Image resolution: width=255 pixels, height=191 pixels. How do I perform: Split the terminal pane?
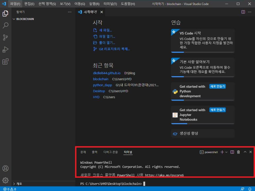(x=232, y=152)
